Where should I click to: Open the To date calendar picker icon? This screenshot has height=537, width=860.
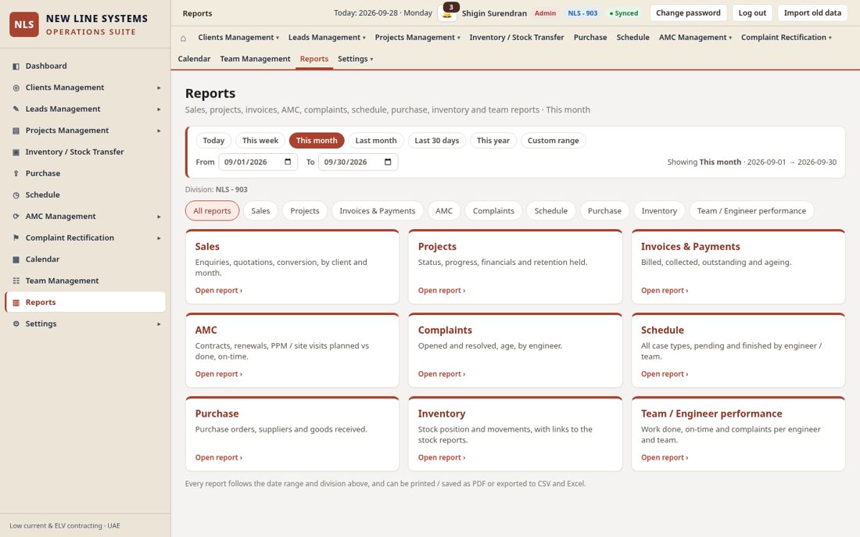click(x=388, y=162)
